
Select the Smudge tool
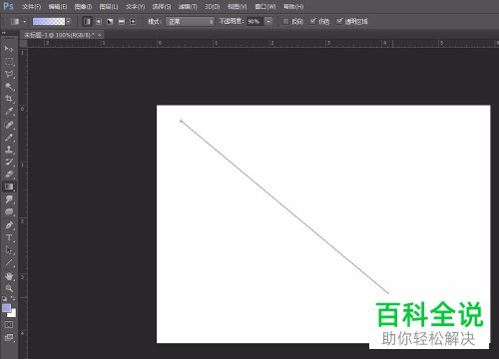coord(9,199)
